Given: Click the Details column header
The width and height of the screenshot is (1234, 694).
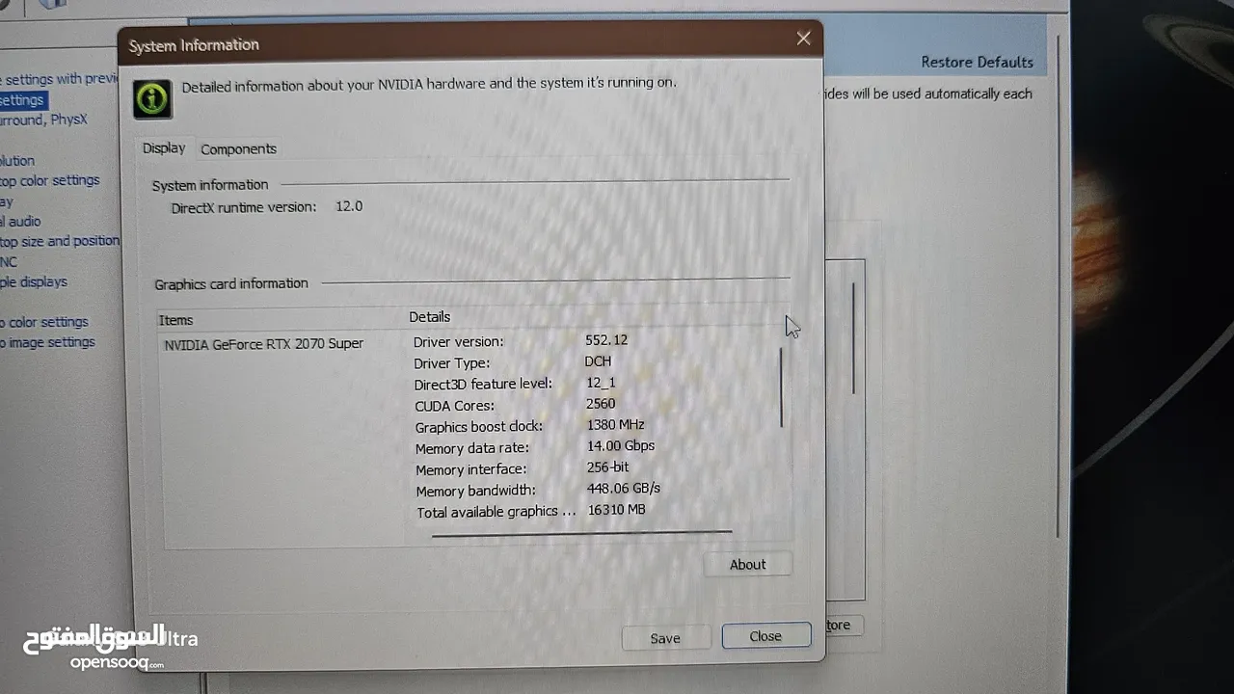Looking at the screenshot, I should pos(429,317).
